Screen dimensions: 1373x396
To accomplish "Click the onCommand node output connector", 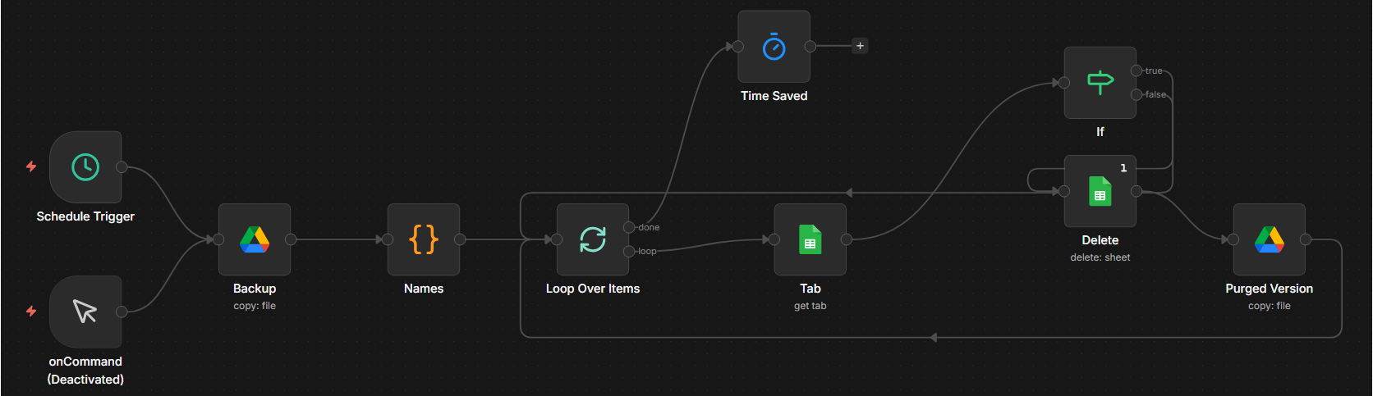I will point(122,312).
